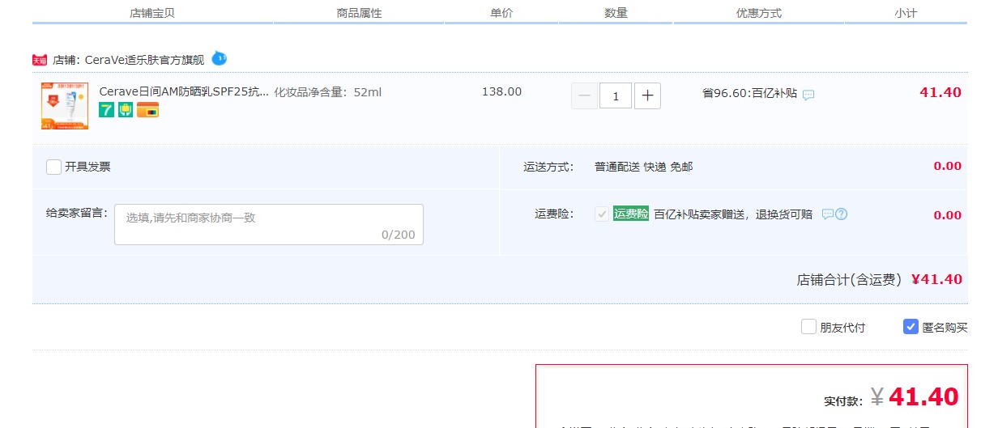Check the 朋友代付 checkbox
Screen dimensions: 998x428
pos(808,327)
